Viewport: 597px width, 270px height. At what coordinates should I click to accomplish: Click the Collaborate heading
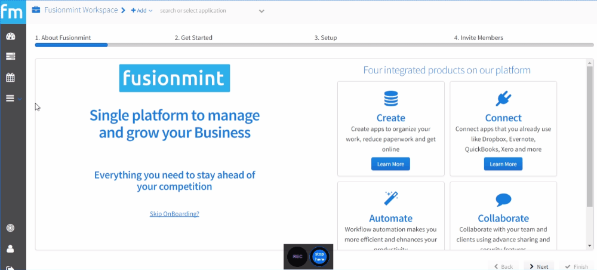coord(503,218)
